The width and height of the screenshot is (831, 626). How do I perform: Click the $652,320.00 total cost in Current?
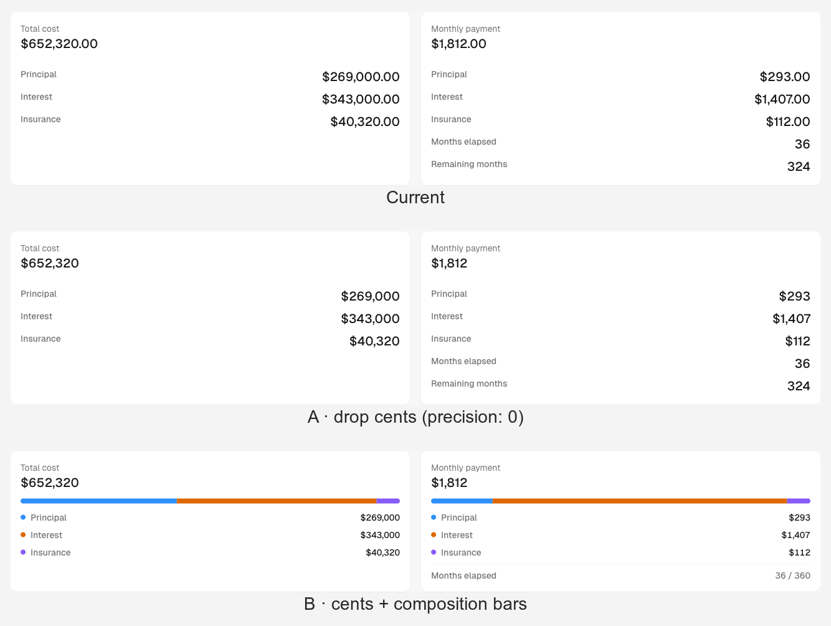tap(59, 44)
